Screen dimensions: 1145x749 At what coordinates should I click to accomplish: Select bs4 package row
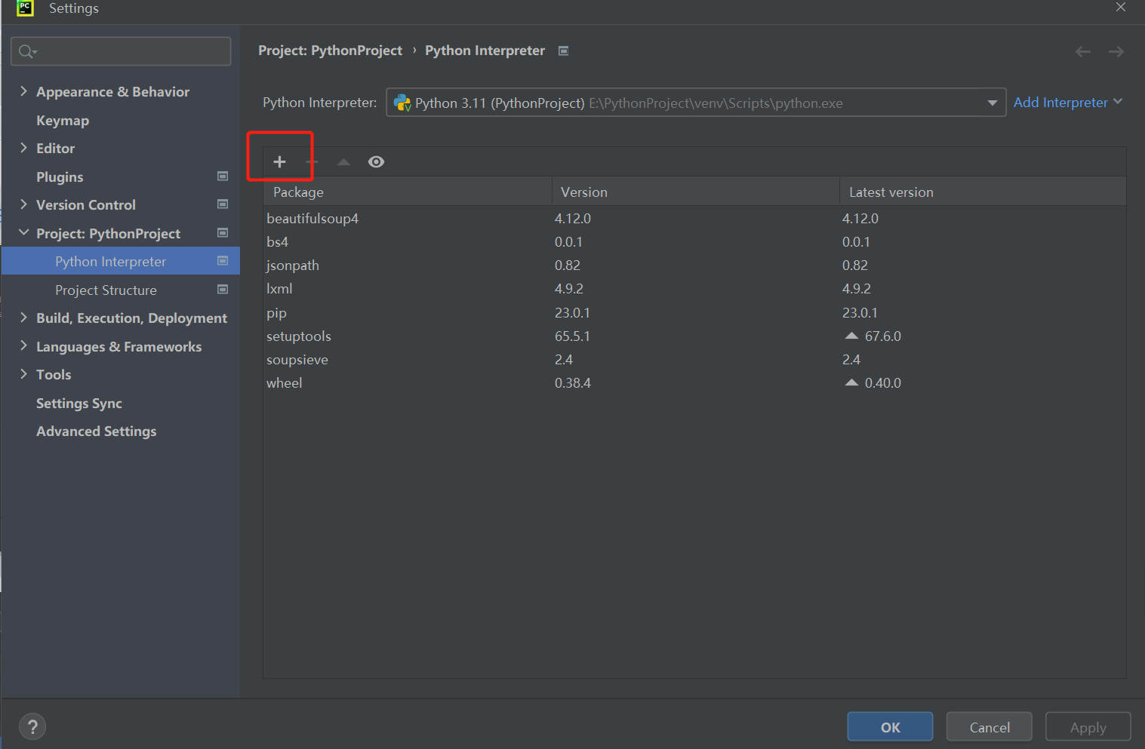pyautogui.click(x=694, y=241)
